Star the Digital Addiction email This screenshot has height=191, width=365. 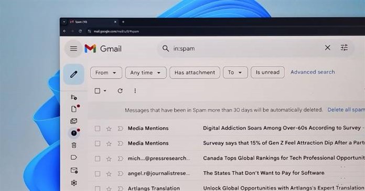(109, 129)
